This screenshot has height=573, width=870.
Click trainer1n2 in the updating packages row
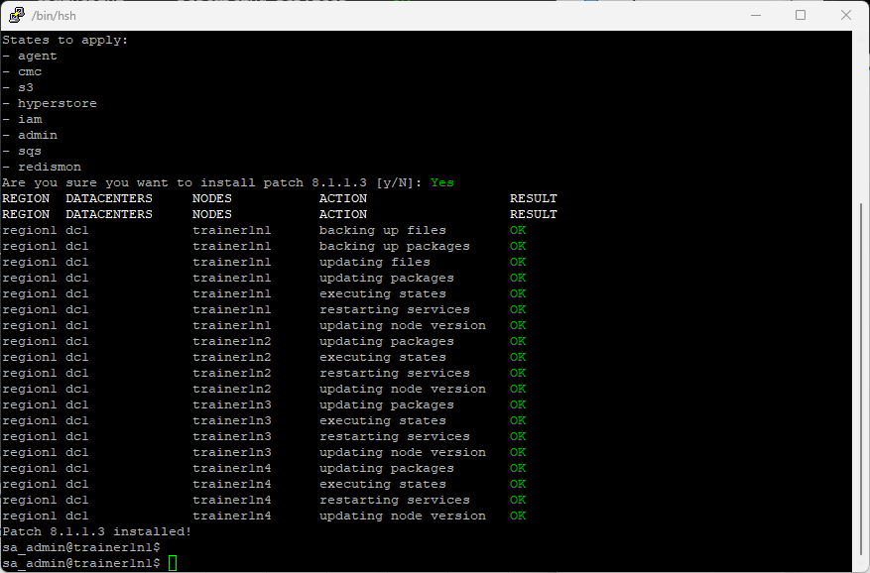point(231,341)
